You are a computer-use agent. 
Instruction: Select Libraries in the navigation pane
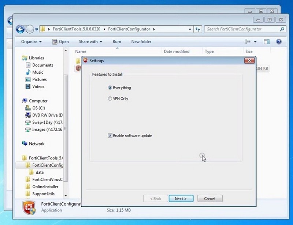[36, 58]
